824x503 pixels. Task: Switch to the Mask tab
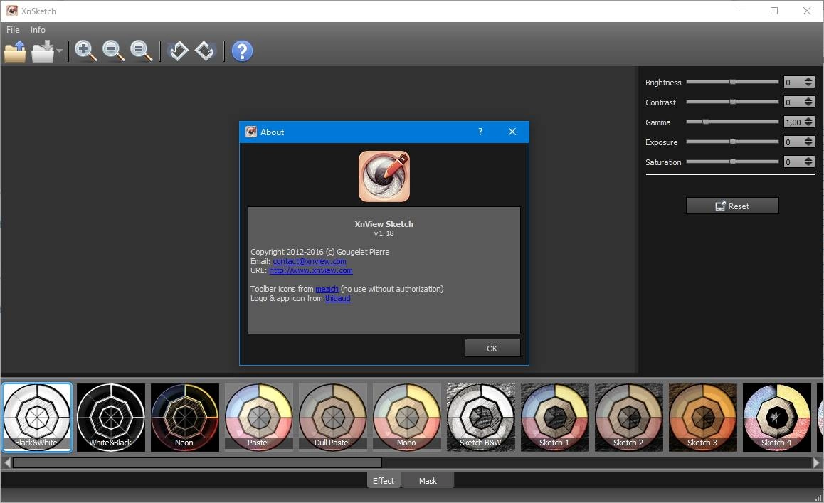(428, 480)
